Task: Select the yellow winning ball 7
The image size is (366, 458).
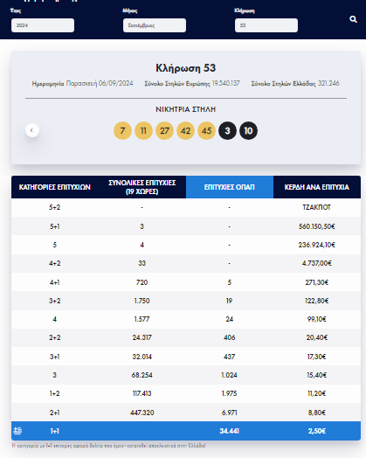Action: pyautogui.click(x=122, y=130)
